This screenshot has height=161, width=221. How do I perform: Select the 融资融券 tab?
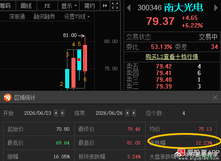click(44, 16)
